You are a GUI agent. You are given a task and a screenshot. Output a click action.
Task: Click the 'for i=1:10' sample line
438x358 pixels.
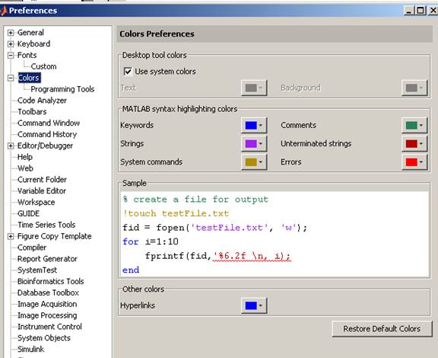(x=151, y=241)
